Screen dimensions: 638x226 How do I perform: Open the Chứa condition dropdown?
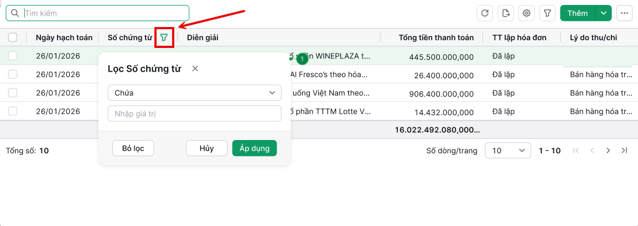point(194,93)
